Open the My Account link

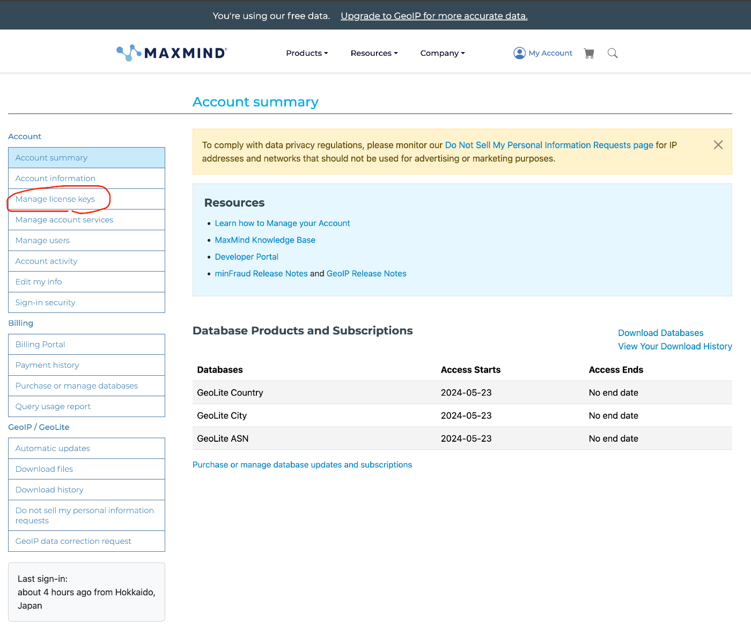(x=550, y=53)
